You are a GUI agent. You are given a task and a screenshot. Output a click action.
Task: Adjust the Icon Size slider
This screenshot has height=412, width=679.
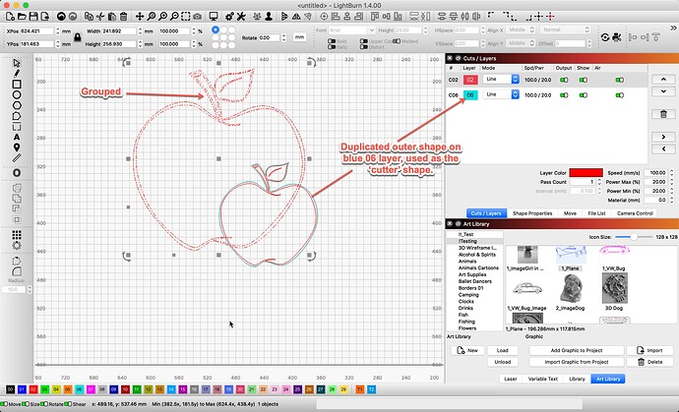pos(634,237)
